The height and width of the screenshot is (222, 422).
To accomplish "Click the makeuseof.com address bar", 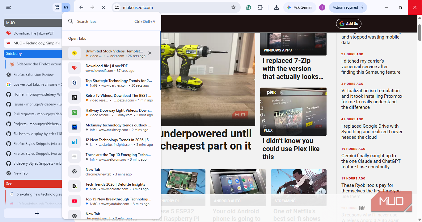I will [176, 7].
